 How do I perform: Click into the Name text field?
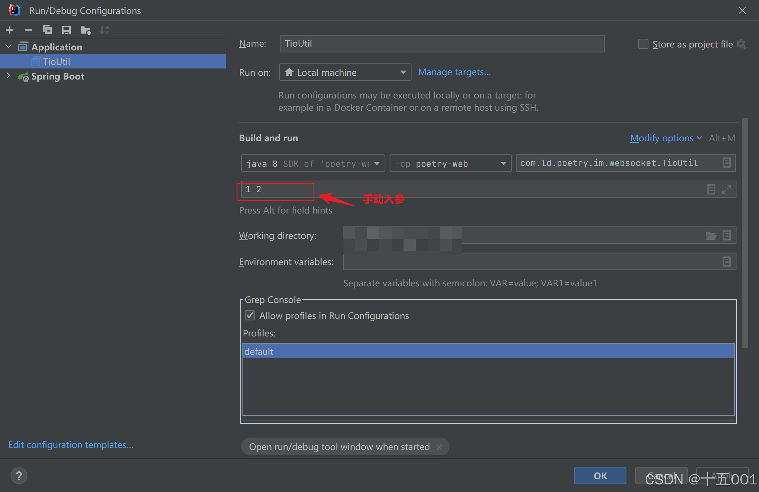tap(442, 44)
